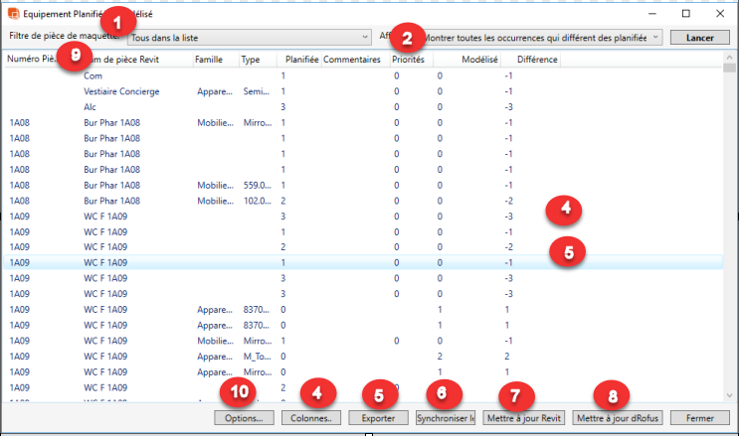739x436 pixels.
Task: Select the Vestiaire Concierge row
Action: pyautogui.click(x=117, y=90)
